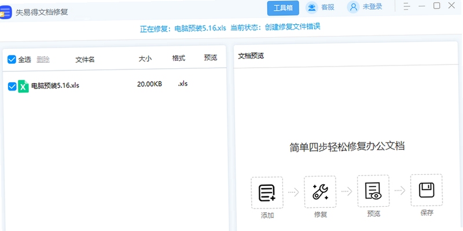The height and width of the screenshot is (231, 463).
Task: Click the 修复 wrench repair step icon
Action: 320,192
